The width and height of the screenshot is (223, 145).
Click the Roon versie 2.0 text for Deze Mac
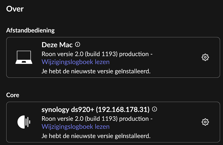62,54
